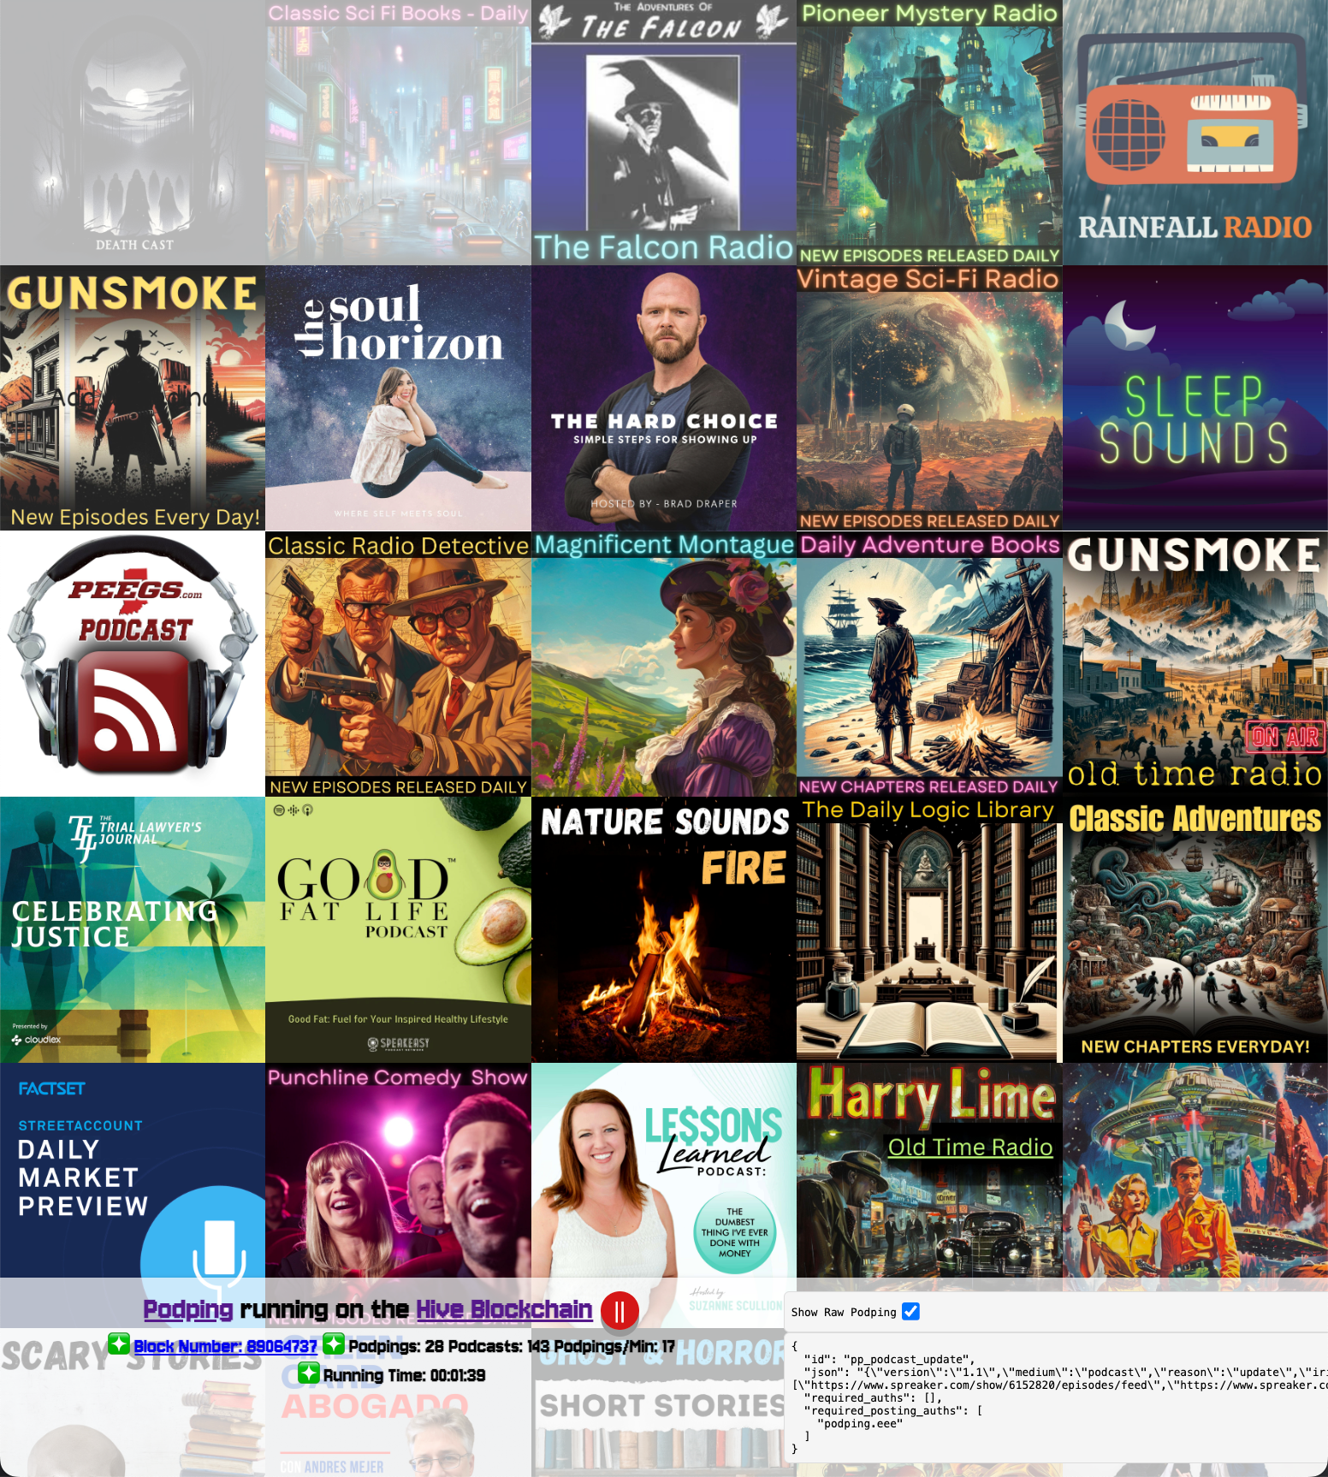The height and width of the screenshot is (1477, 1328).
Task: Select the Running Time 00:01:39 text
Action: point(404,1375)
